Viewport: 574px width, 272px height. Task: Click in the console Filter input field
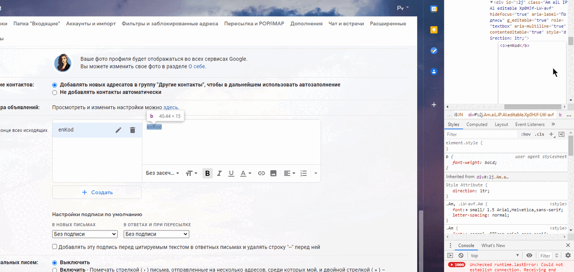click(x=545, y=256)
